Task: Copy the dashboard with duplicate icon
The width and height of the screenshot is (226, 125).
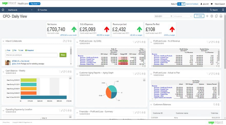Action: pyautogui.click(x=216, y=16)
